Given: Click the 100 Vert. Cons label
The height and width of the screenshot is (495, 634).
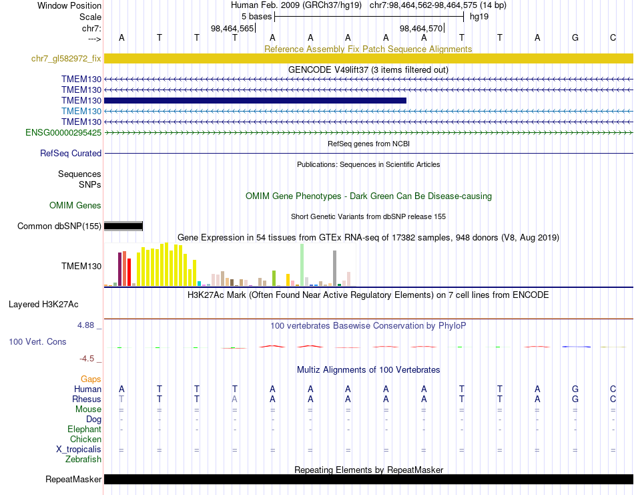Looking at the screenshot, I should click(x=37, y=341).
